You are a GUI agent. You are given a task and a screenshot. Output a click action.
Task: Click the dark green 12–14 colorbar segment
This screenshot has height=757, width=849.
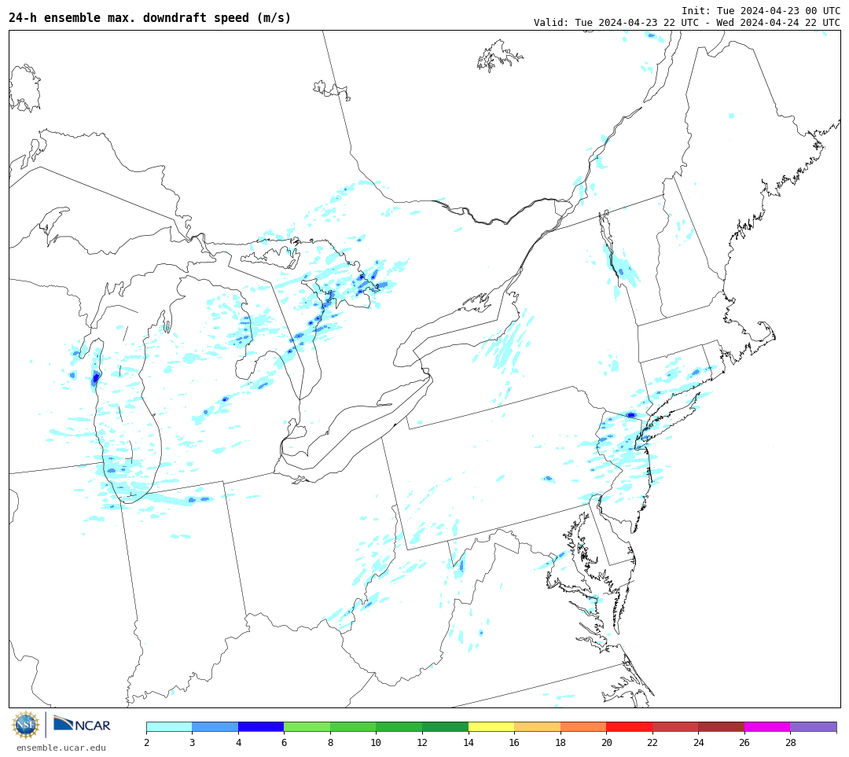(x=445, y=726)
